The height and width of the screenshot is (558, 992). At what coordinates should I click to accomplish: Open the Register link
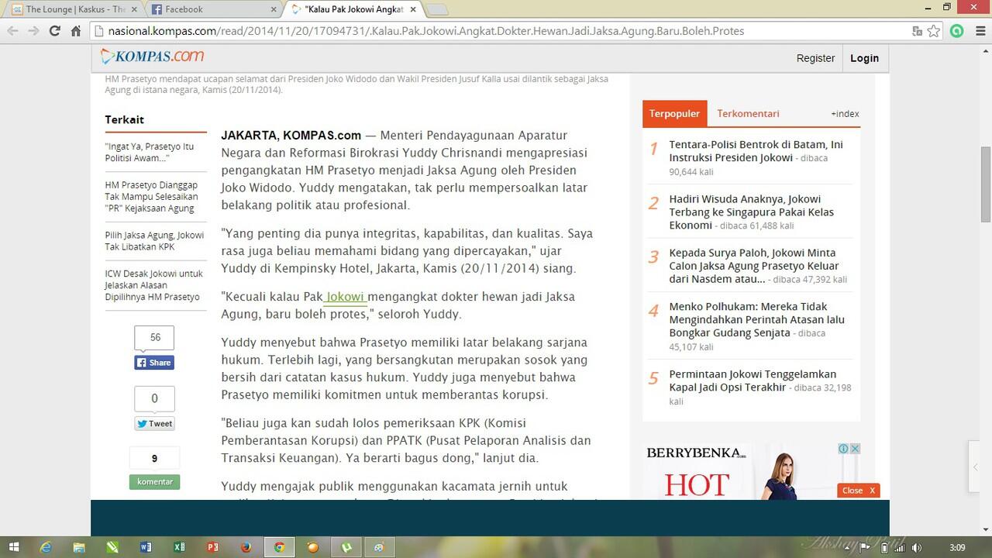point(815,58)
